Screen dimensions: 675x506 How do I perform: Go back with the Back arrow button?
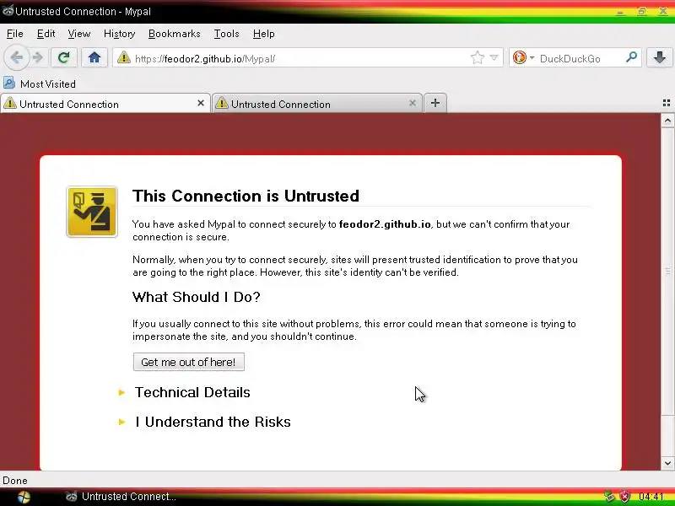coord(16,57)
